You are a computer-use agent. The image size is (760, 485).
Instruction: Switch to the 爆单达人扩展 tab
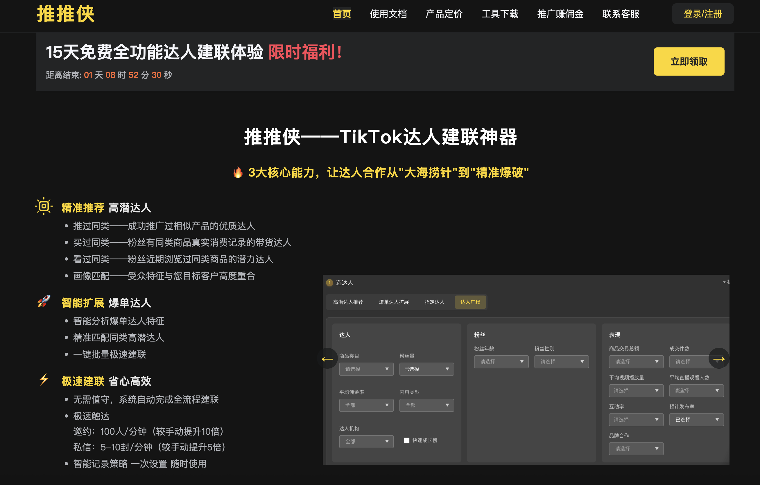tap(394, 302)
